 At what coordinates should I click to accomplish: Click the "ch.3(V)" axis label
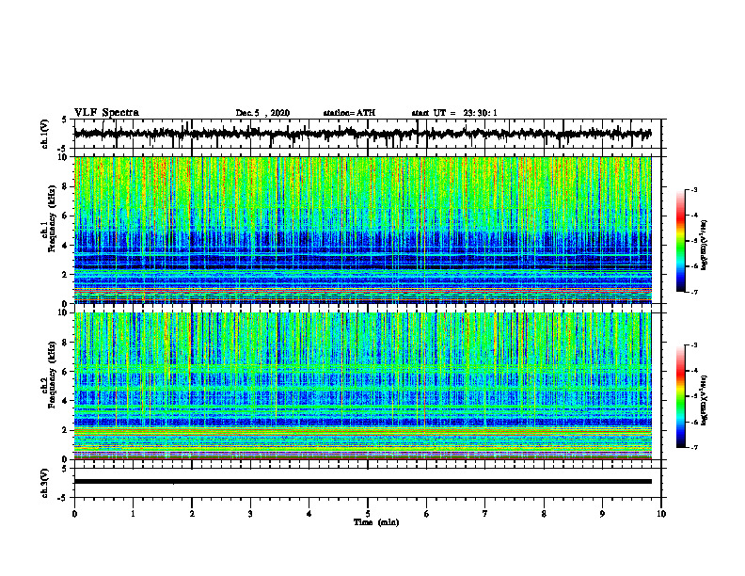tap(45, 484)
